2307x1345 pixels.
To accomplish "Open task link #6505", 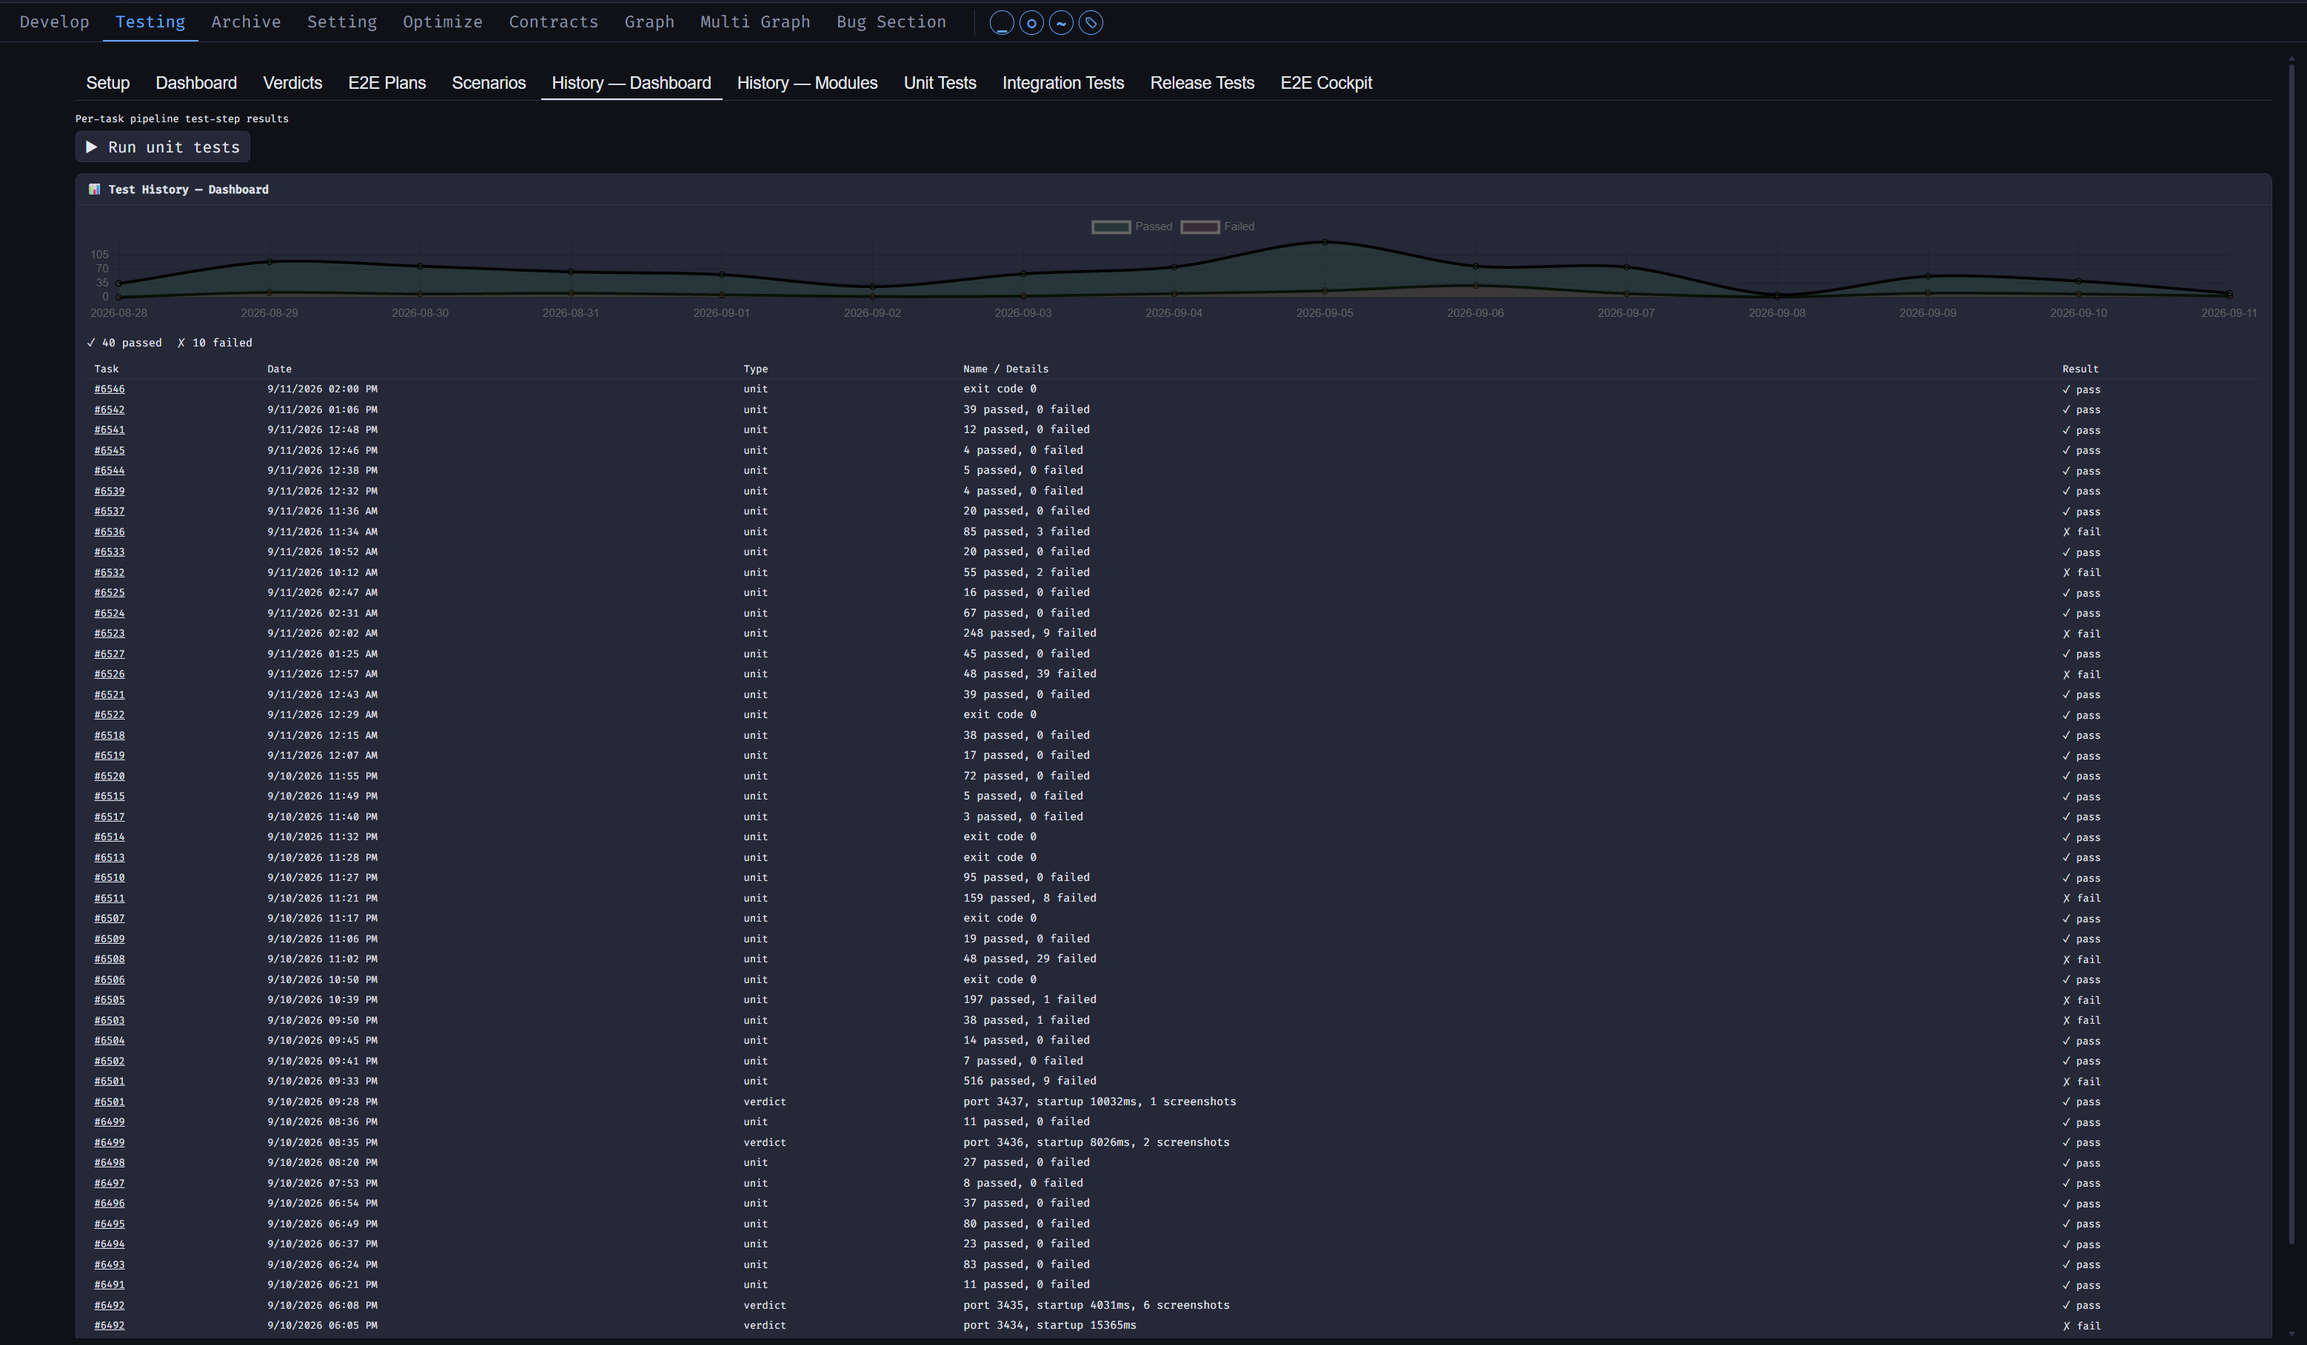I will [x=109, y=1001].
